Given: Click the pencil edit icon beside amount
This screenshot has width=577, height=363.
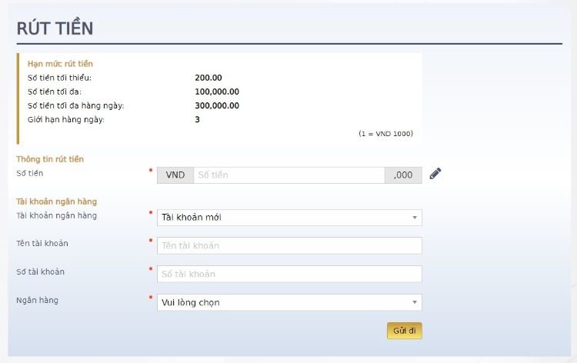Looking at the screenshot, I should point(435,174).
